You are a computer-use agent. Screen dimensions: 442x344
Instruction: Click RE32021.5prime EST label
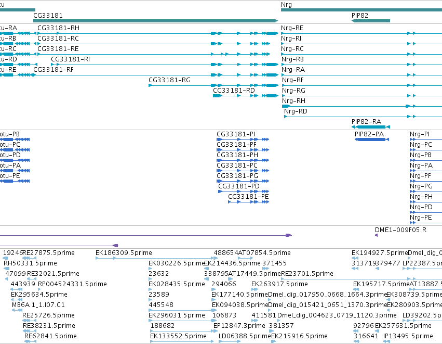coord(53,274)
